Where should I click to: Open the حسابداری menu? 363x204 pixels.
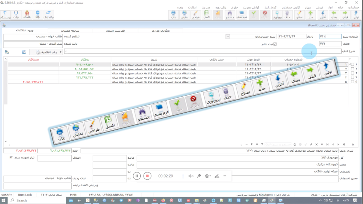pos(353,7)
